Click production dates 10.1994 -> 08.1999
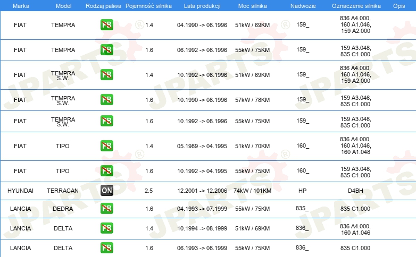The image size is (416, 257). pos(202,228)
